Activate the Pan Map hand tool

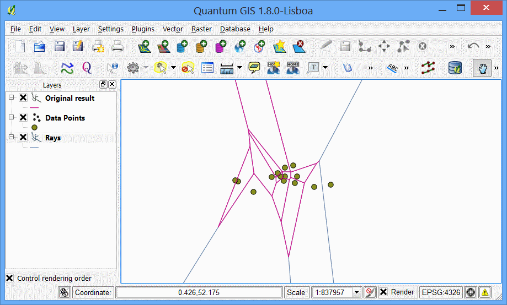click(482, 68)
